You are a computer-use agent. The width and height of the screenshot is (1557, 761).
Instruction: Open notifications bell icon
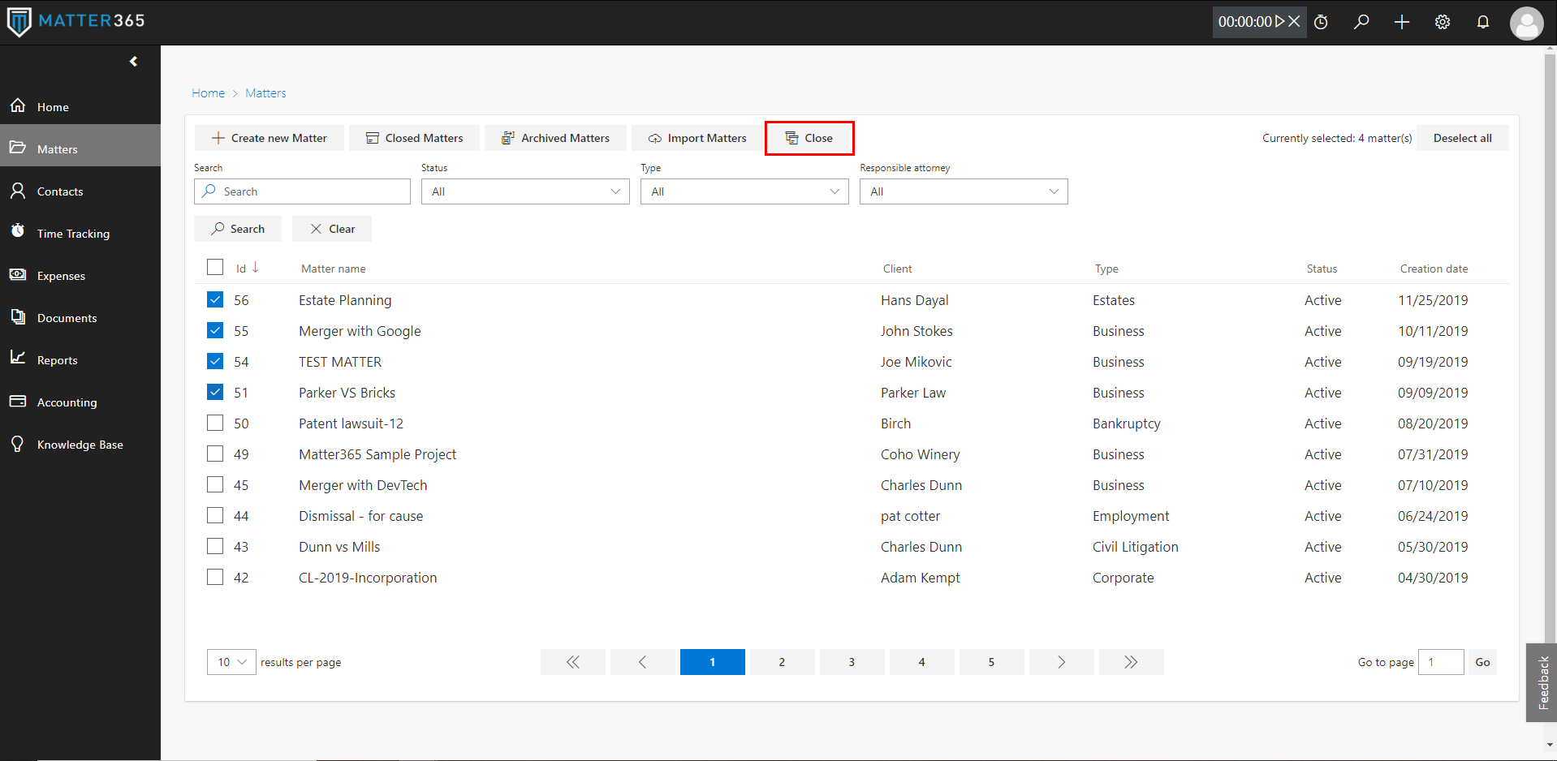(1483, 22)
